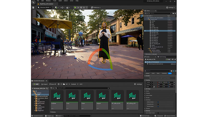Viewport: 209px width, 117px height.
Task: Open the Selection Mode dropdown
Action: (44, 7)
